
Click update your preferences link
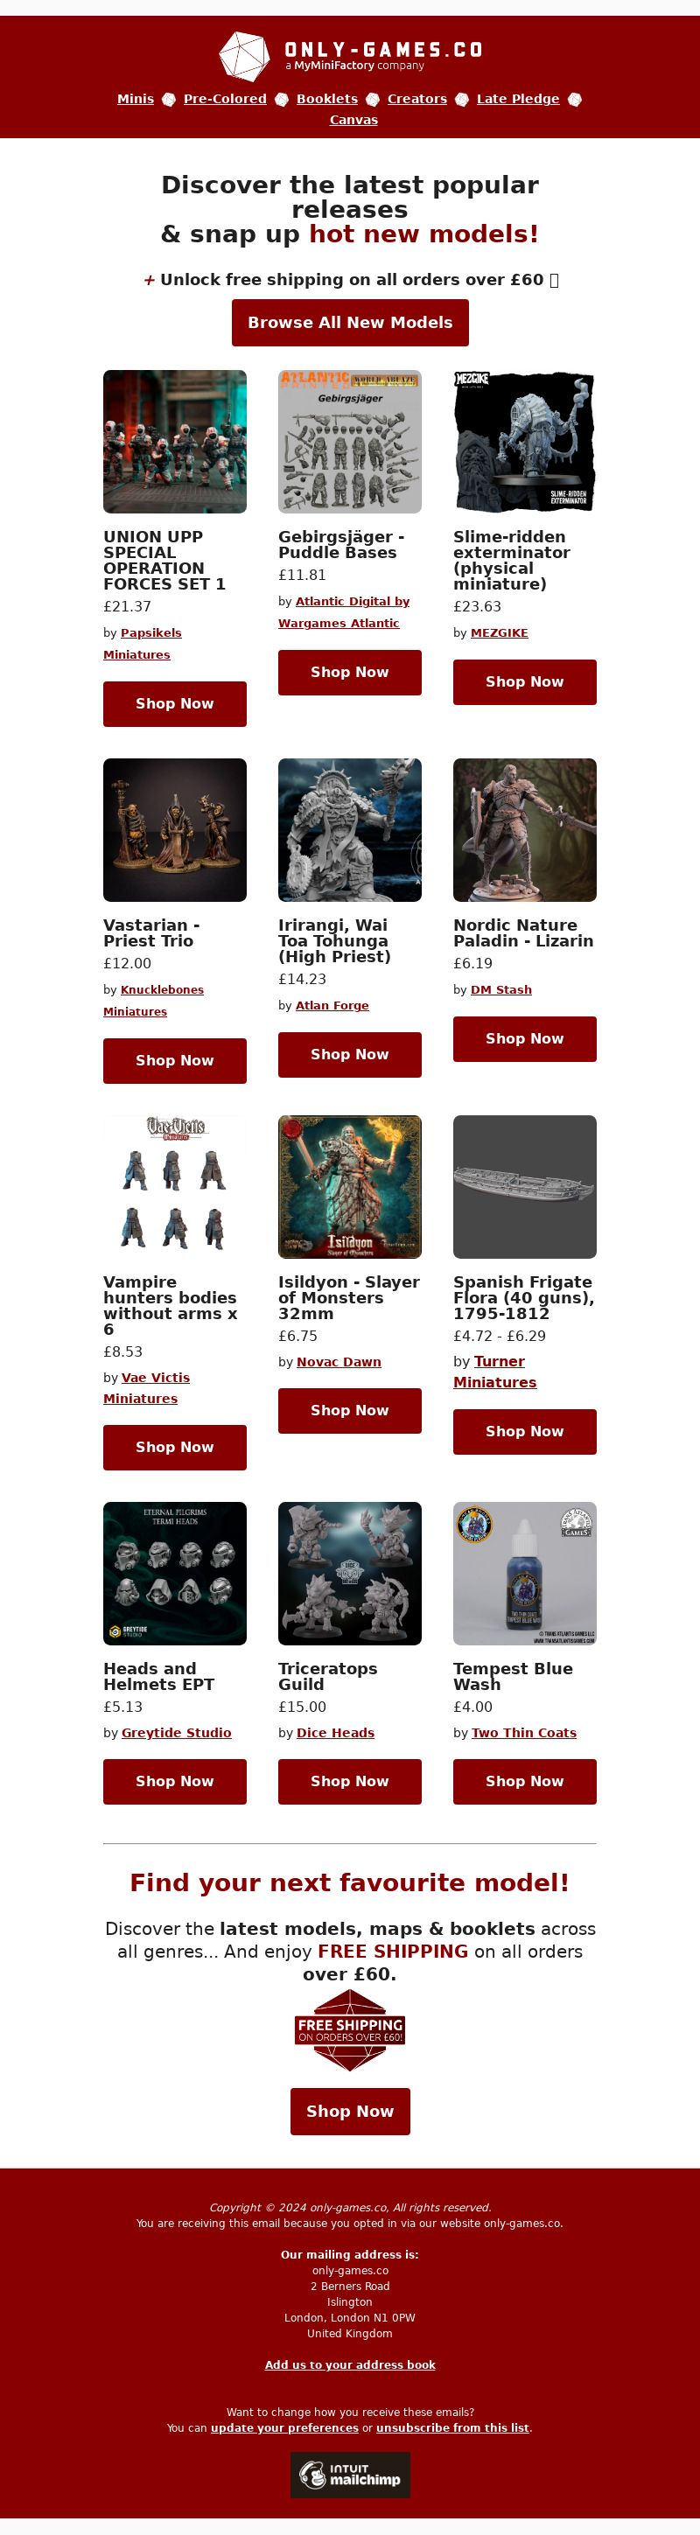coord(284,2427)
